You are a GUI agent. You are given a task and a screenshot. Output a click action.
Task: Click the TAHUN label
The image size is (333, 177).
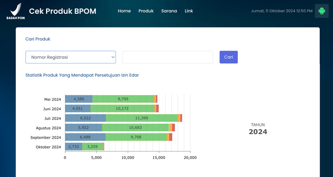click(258, 125)
